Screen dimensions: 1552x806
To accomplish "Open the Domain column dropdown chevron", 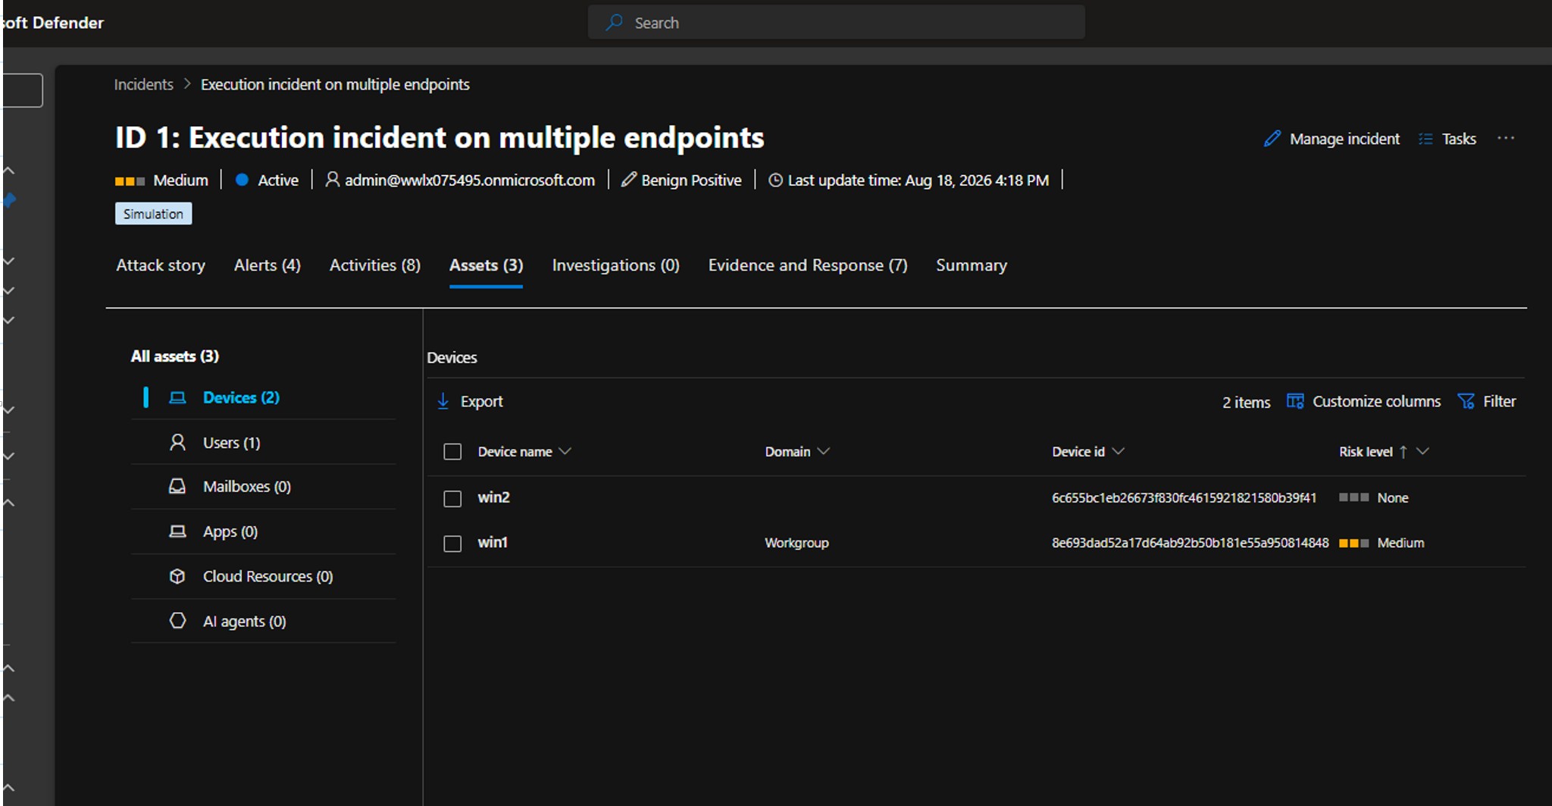I will 824,451.
